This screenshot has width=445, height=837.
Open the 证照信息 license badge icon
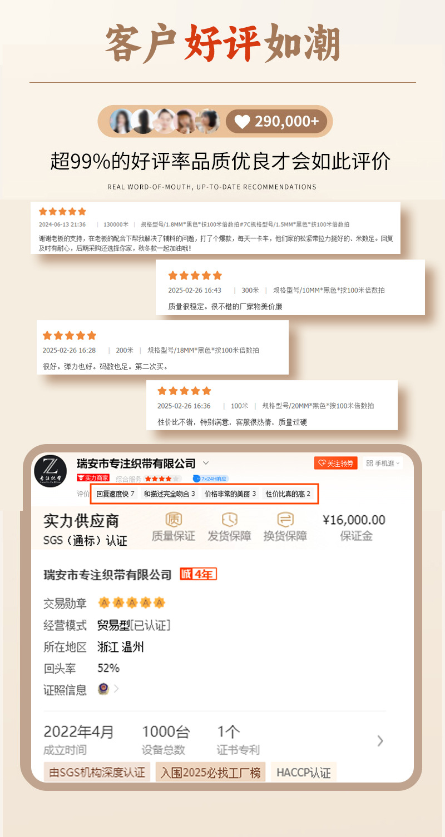click(103, 689)
